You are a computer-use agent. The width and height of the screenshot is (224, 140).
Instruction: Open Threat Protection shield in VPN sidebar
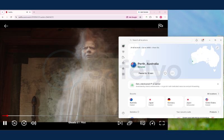coord(123,52)
